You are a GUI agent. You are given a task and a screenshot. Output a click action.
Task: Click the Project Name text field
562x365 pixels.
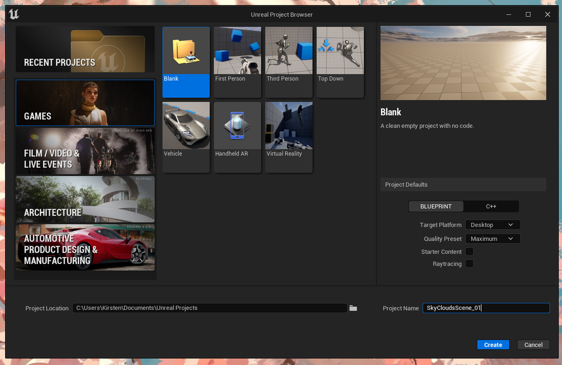pyautogui.click(x=486, y=308)
